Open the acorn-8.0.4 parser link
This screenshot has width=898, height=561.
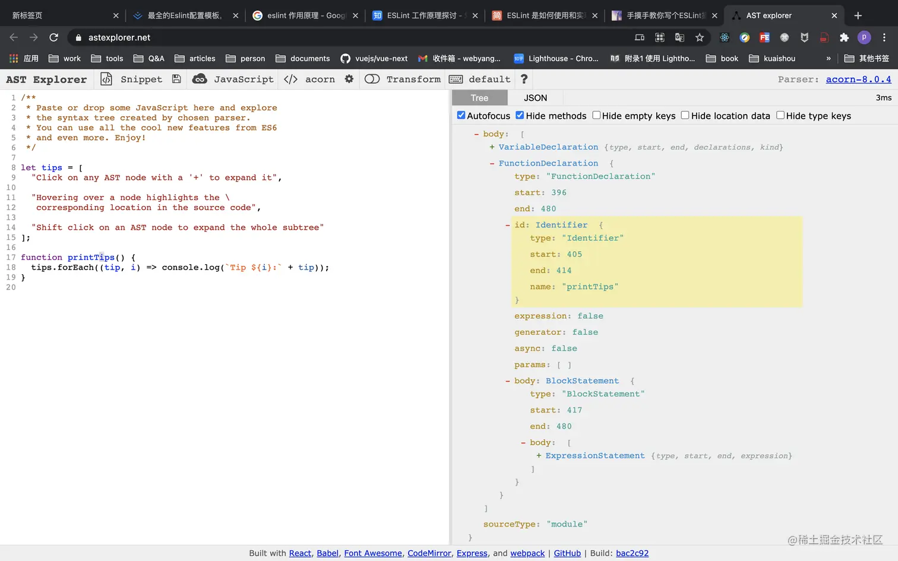pos(858,79)
